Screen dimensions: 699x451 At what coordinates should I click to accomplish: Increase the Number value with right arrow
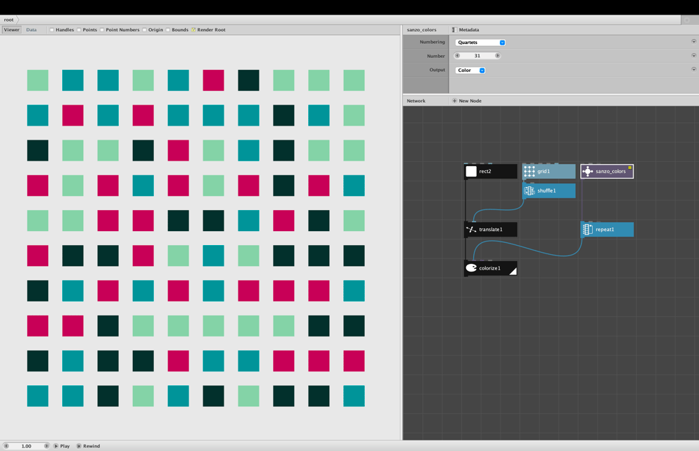tap(498, 56)
